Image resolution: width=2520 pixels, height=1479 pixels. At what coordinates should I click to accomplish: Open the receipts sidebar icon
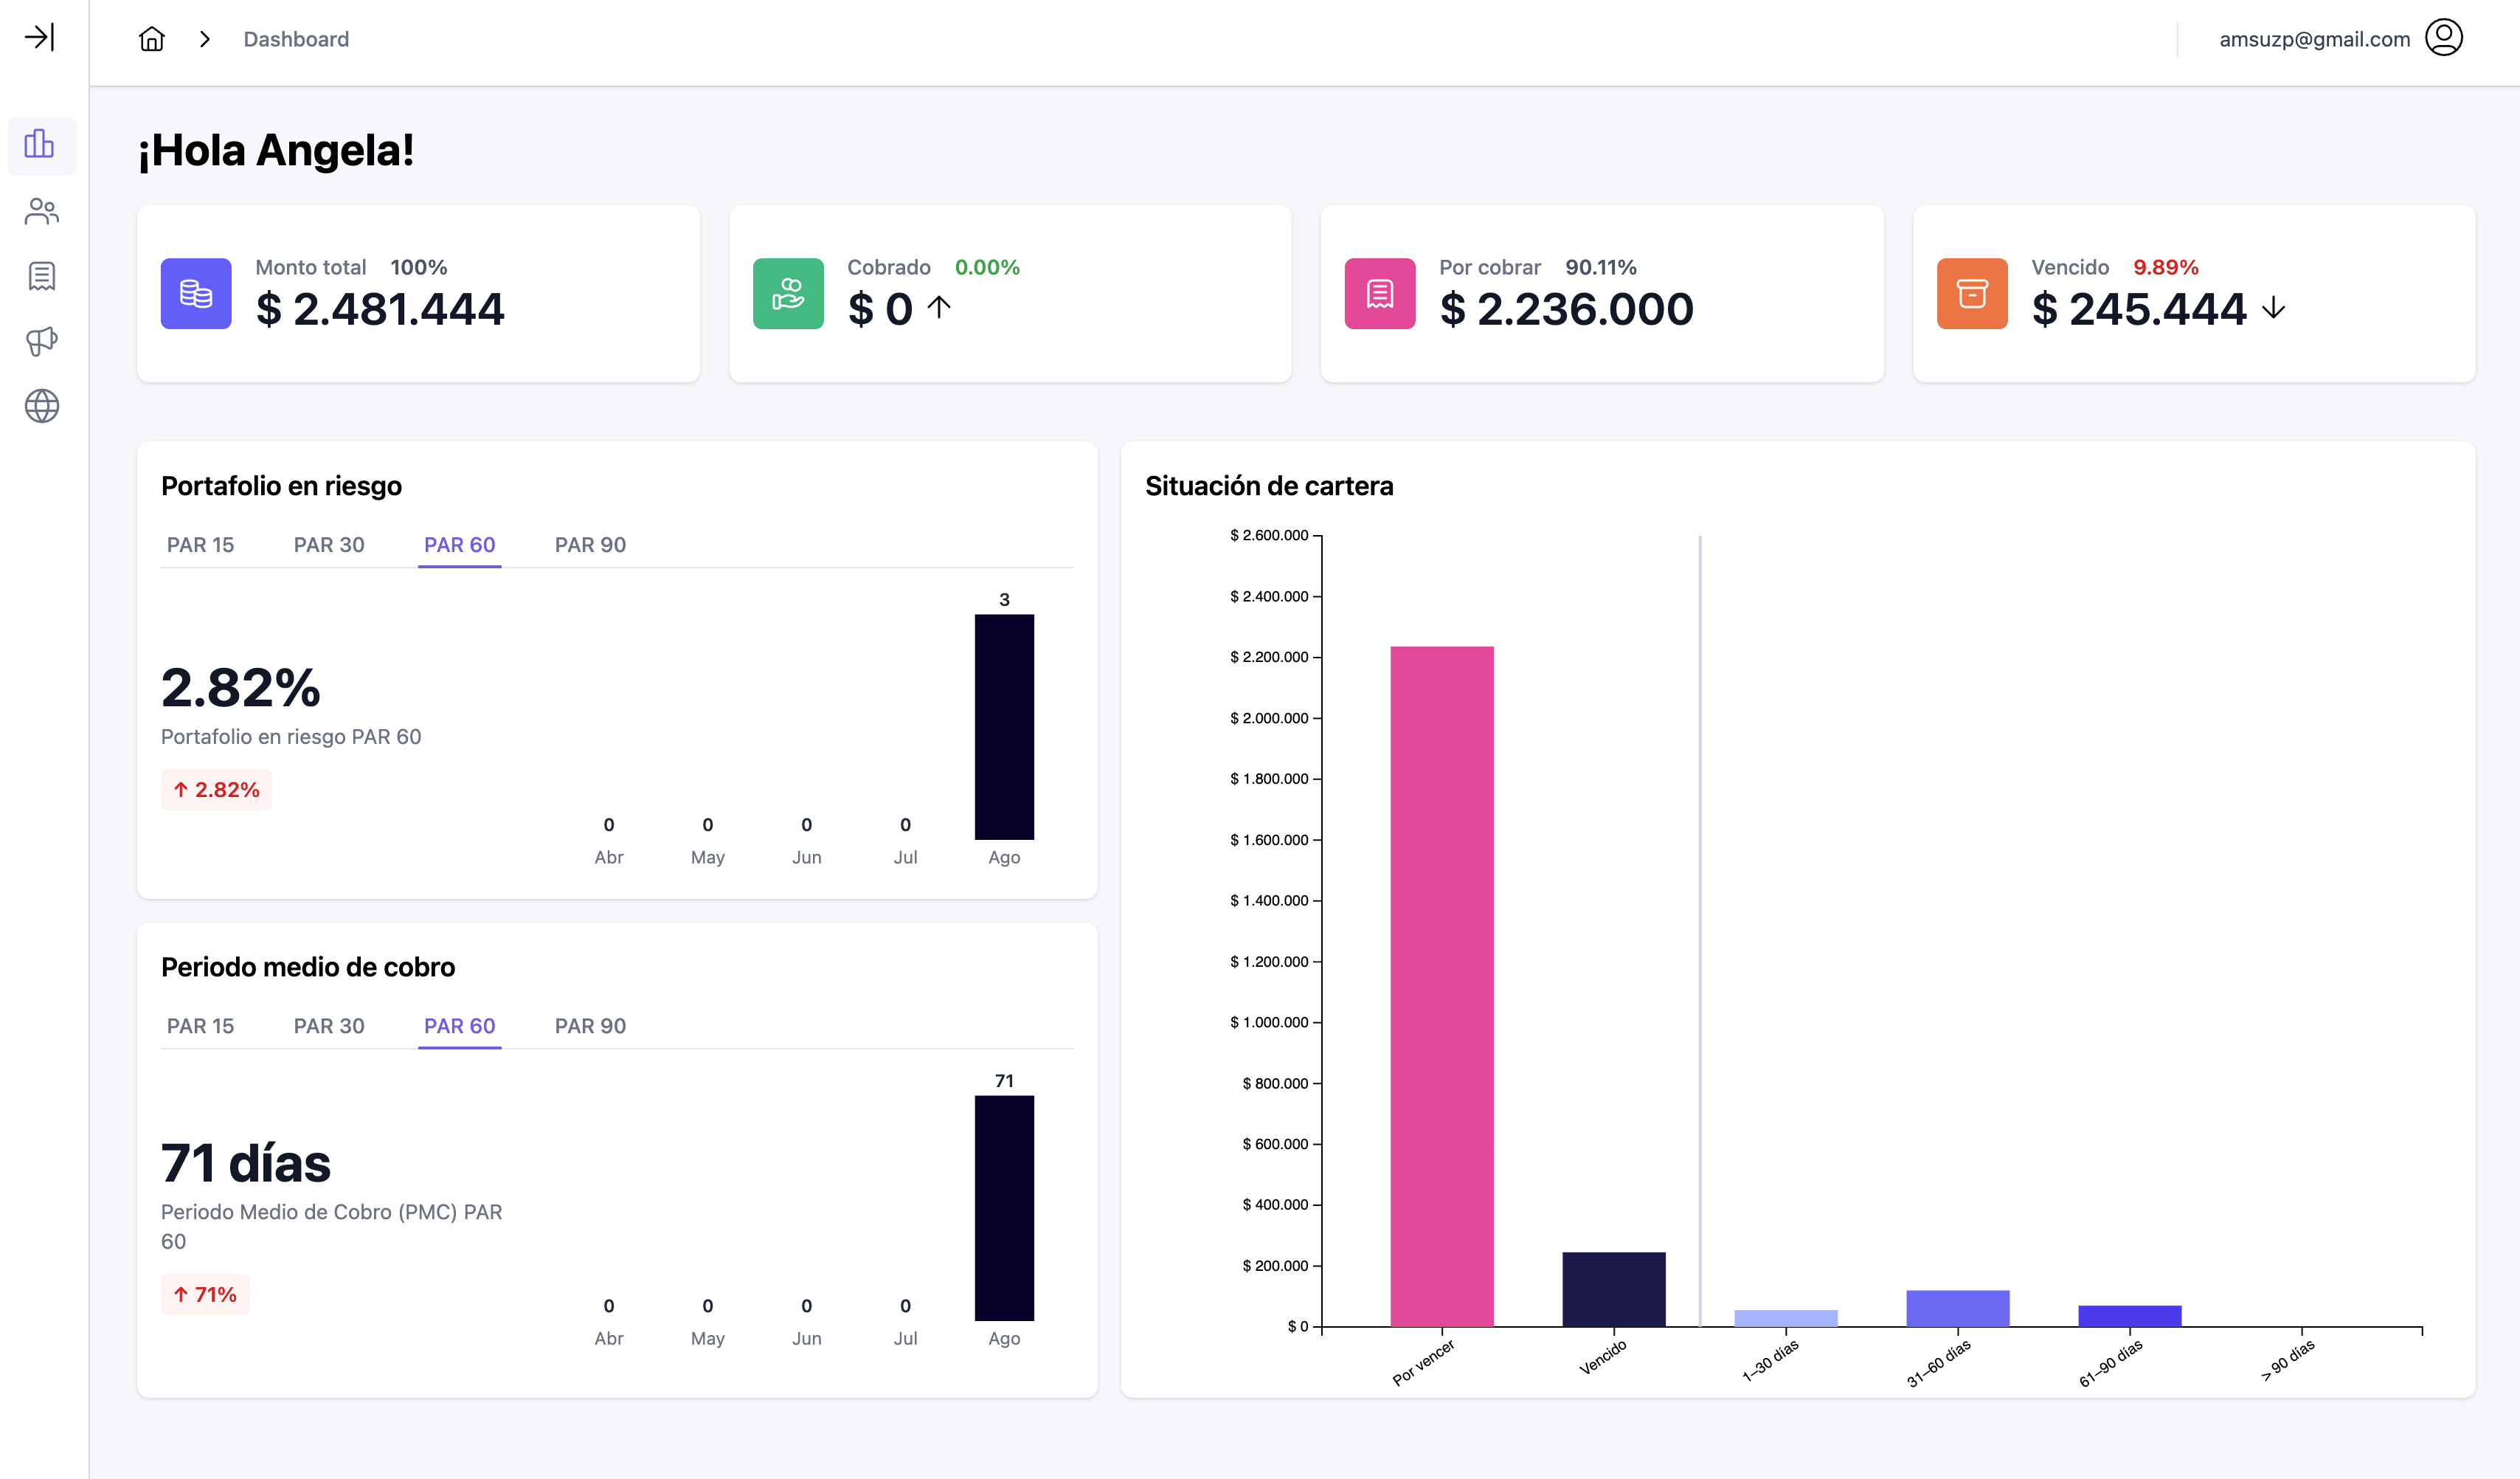(41, 276)
